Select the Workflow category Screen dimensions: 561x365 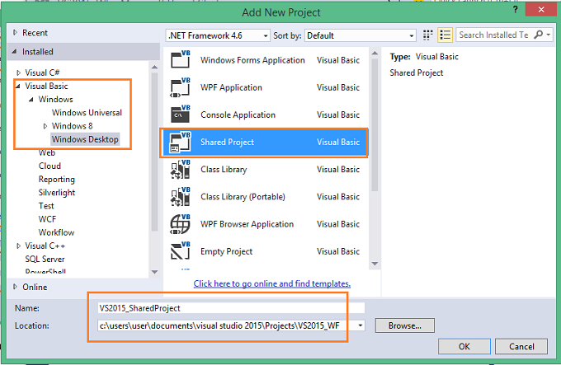pos(56,232)
